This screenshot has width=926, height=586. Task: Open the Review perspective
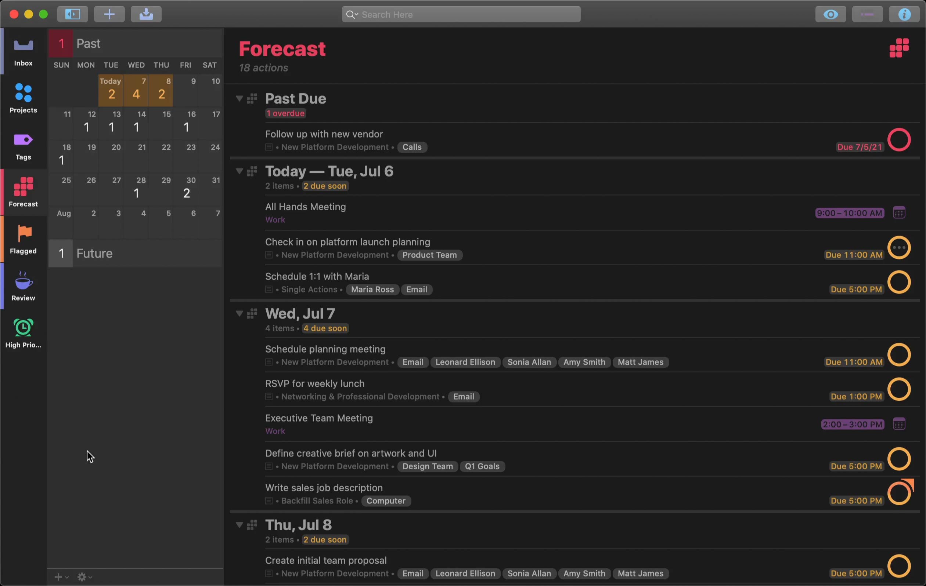(x=23, y=287)
